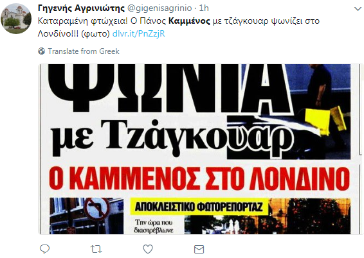Click the reply speech bubble icon
This screenshot has height=258, width=364.
pyautogui.click(x=44, y=249)
